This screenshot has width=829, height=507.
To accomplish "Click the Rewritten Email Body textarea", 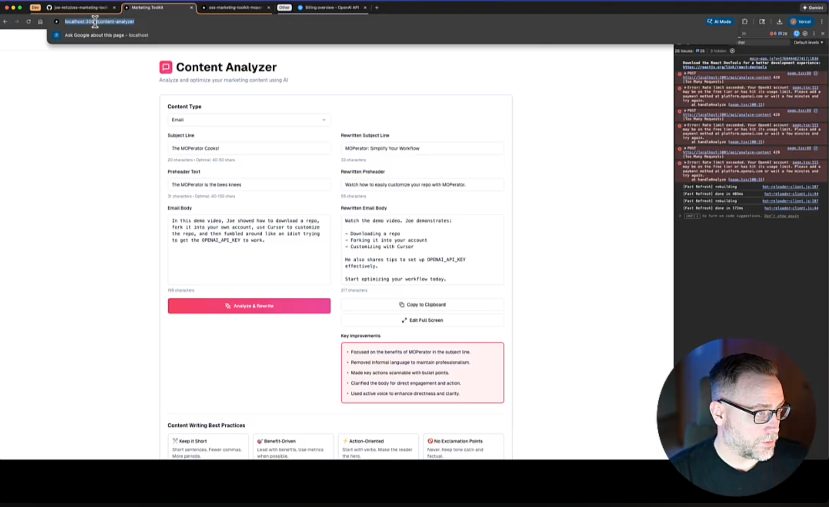I will tap(422, 250).
